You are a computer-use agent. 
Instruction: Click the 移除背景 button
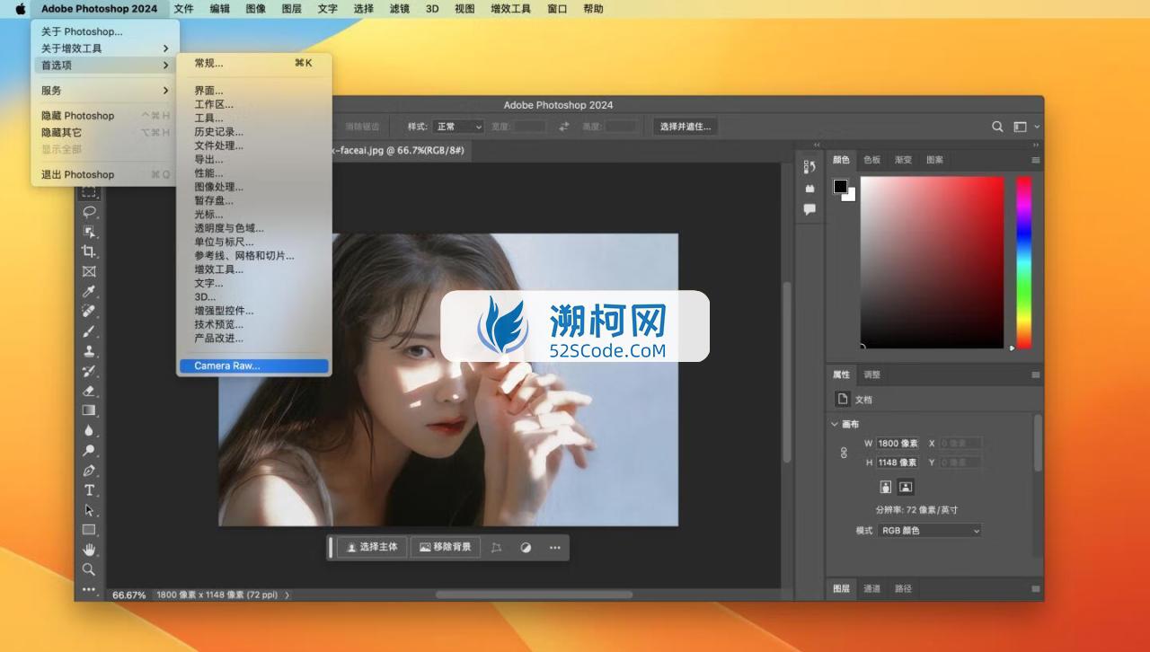tap(446, 547)
